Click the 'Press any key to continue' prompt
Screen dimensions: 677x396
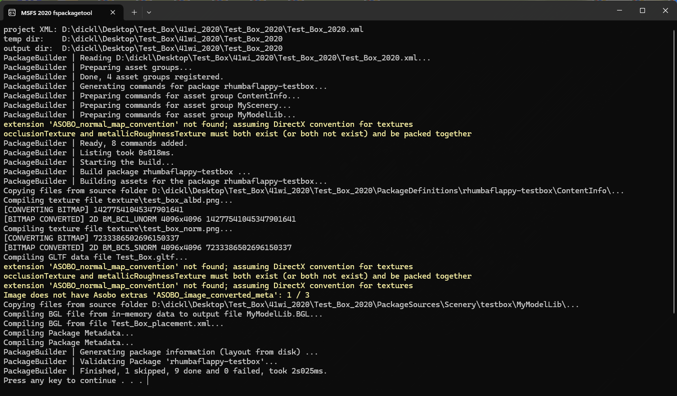point(73,381)
